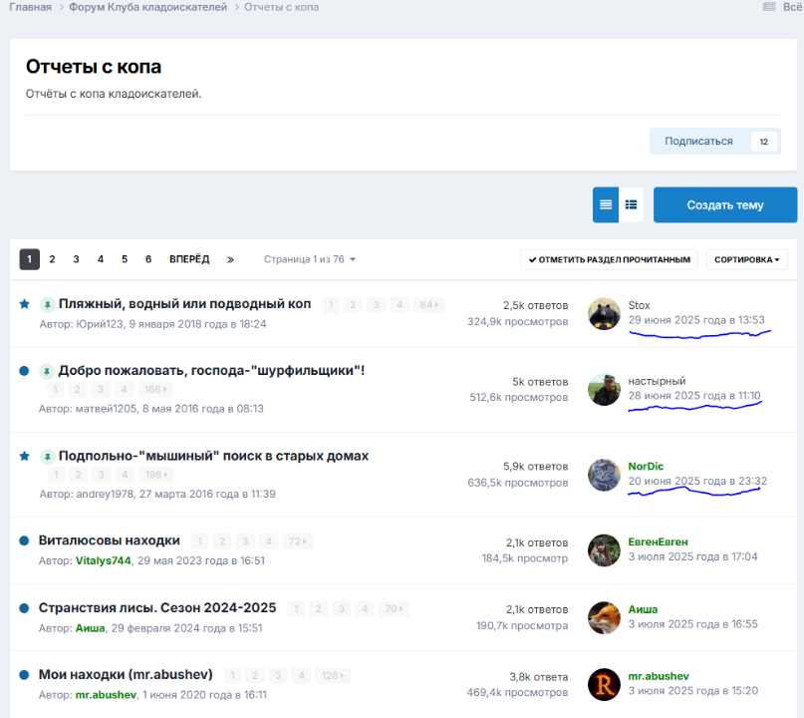Click Создать тему button
Viewport: 804px width, 718px height.
725,204
